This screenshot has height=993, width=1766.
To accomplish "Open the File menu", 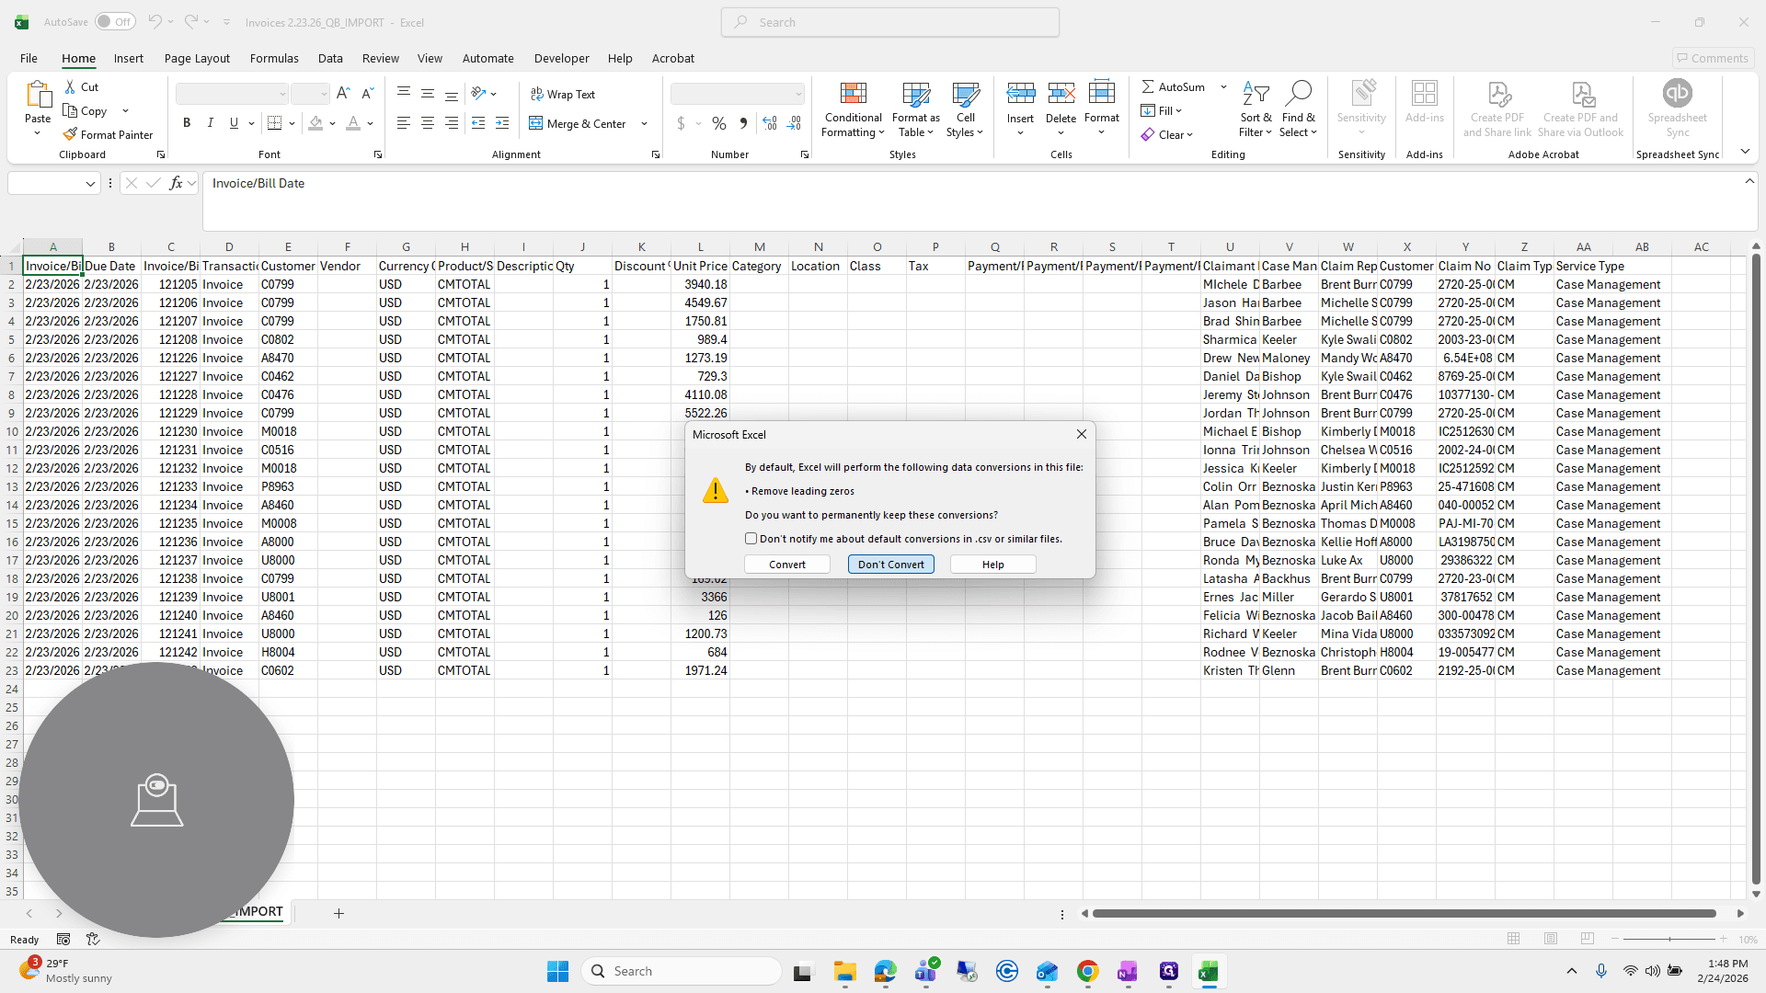I will pyautogui.click(x=29, y=58).
